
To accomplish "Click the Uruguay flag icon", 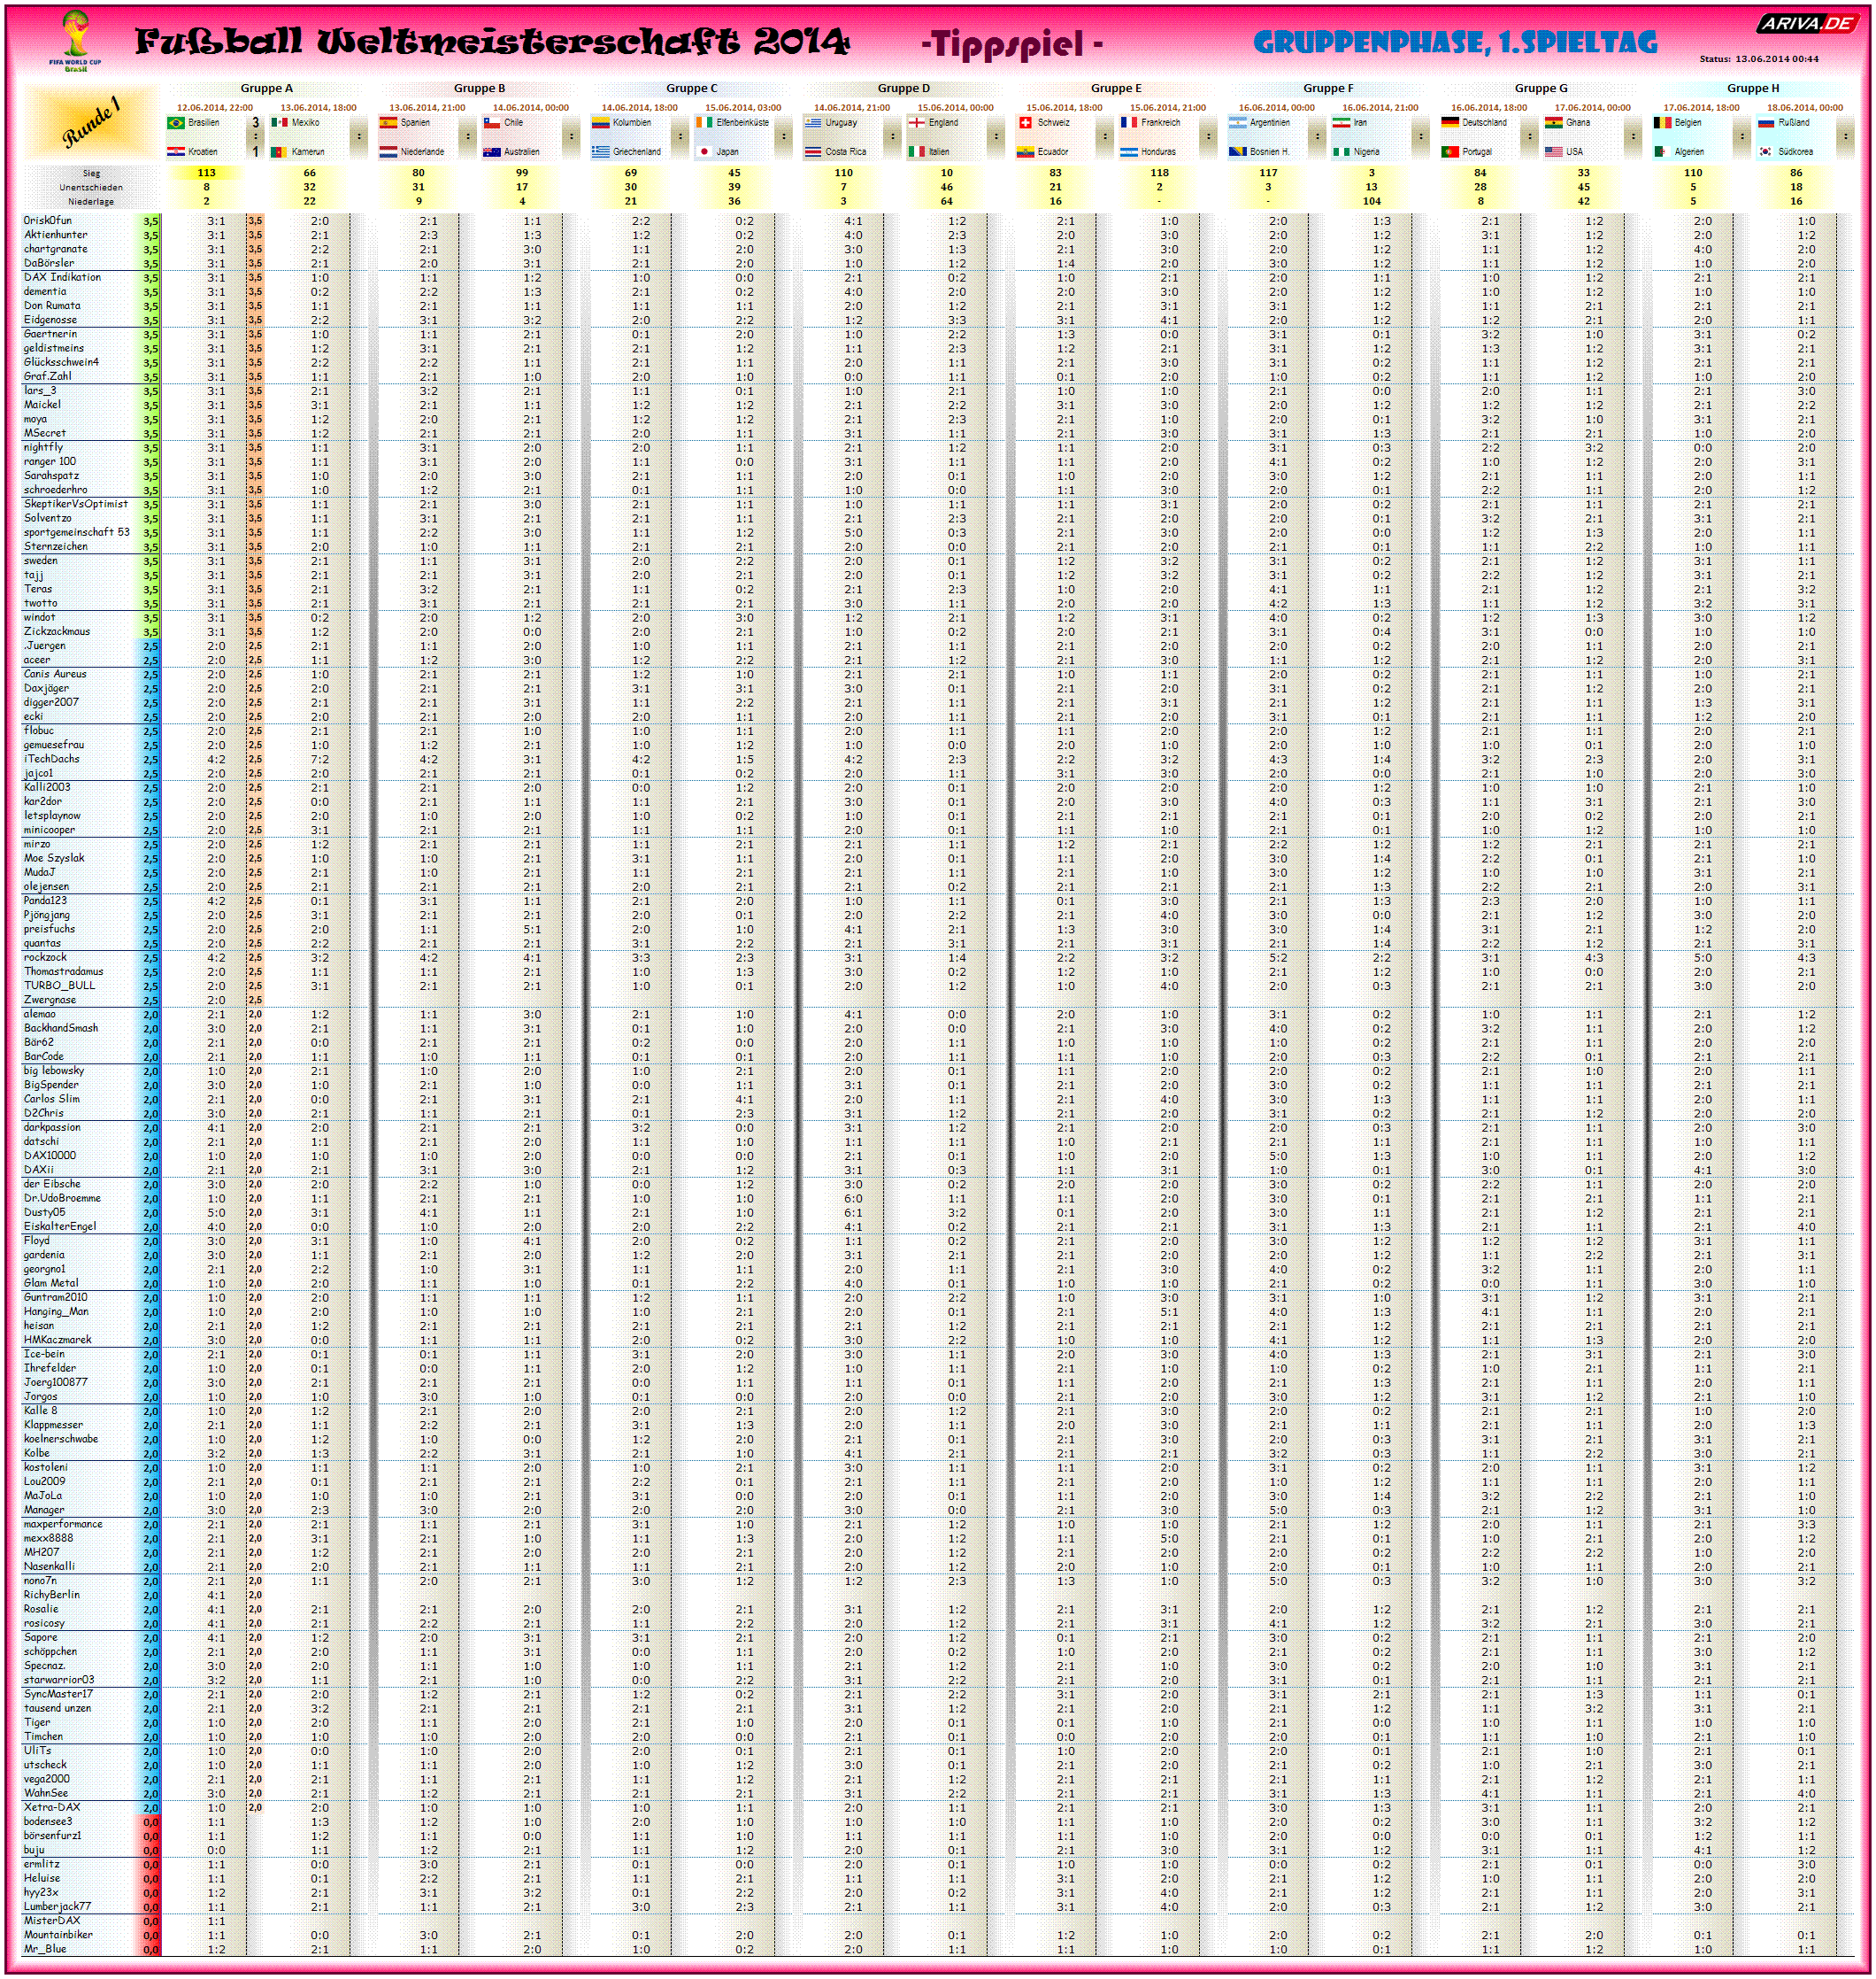I will coord(813,123).
